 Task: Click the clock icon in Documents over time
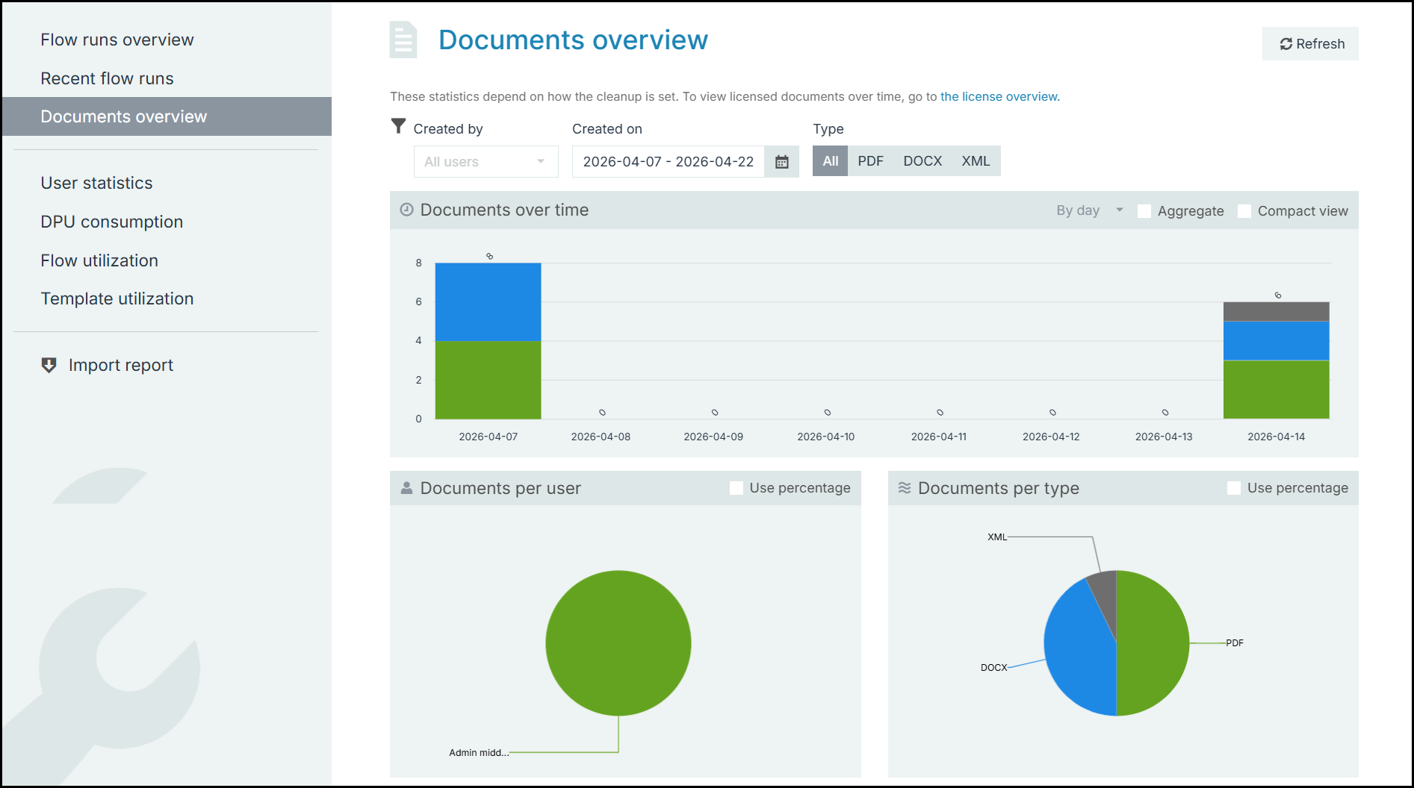tap(406, 210)
